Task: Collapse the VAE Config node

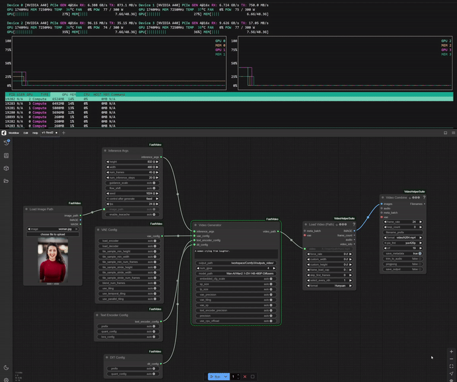Action: [x=98, y=230]
